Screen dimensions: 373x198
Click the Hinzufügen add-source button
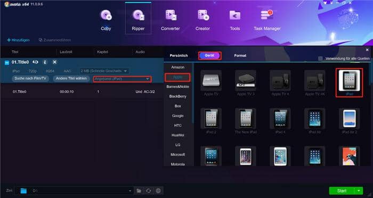pyautogui.click(x=18, y=40)
